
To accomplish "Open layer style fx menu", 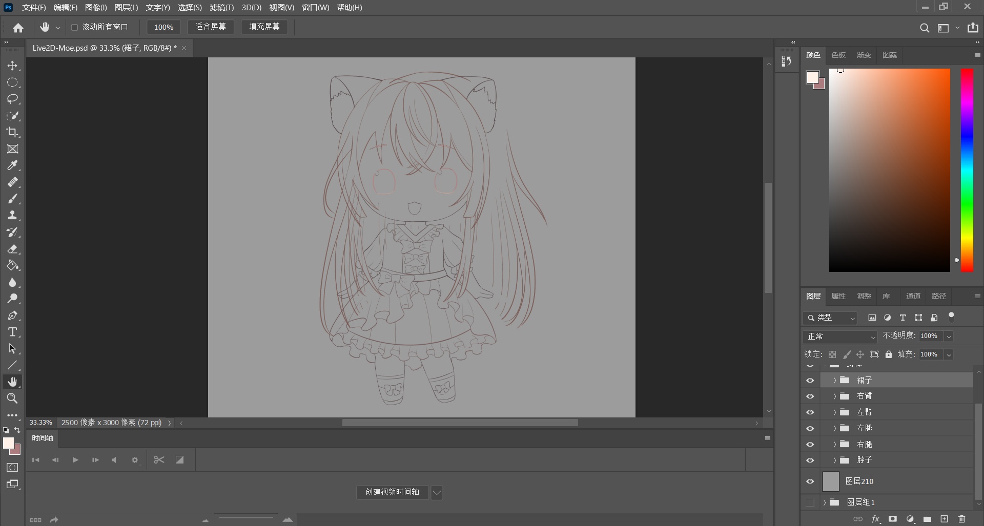I will point(876,519).
